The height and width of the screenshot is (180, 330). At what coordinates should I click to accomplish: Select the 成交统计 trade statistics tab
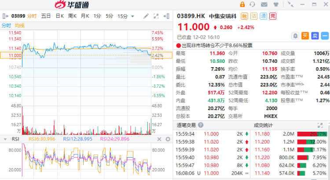pos(263,126)
